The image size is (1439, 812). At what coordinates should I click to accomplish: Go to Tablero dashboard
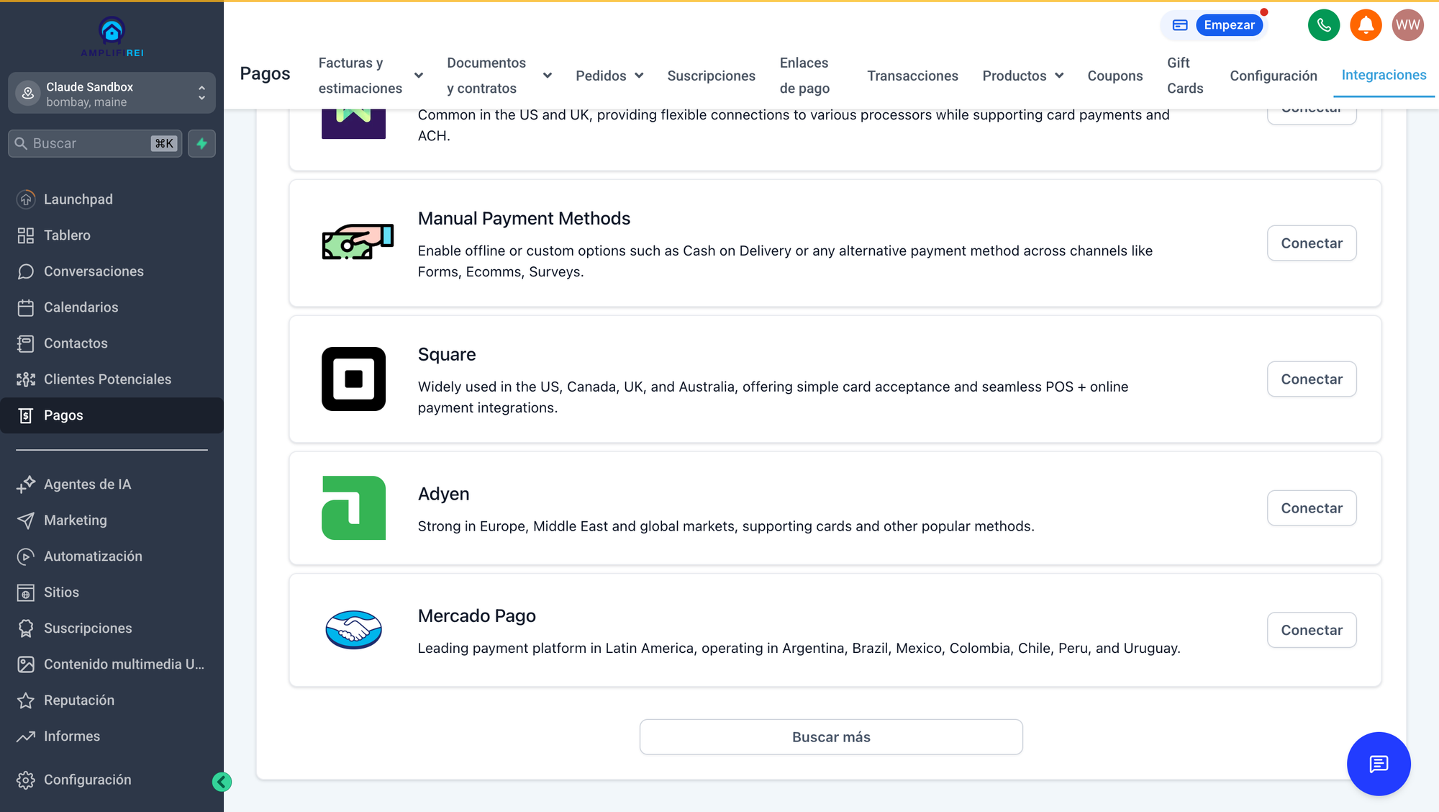[67, 235]
